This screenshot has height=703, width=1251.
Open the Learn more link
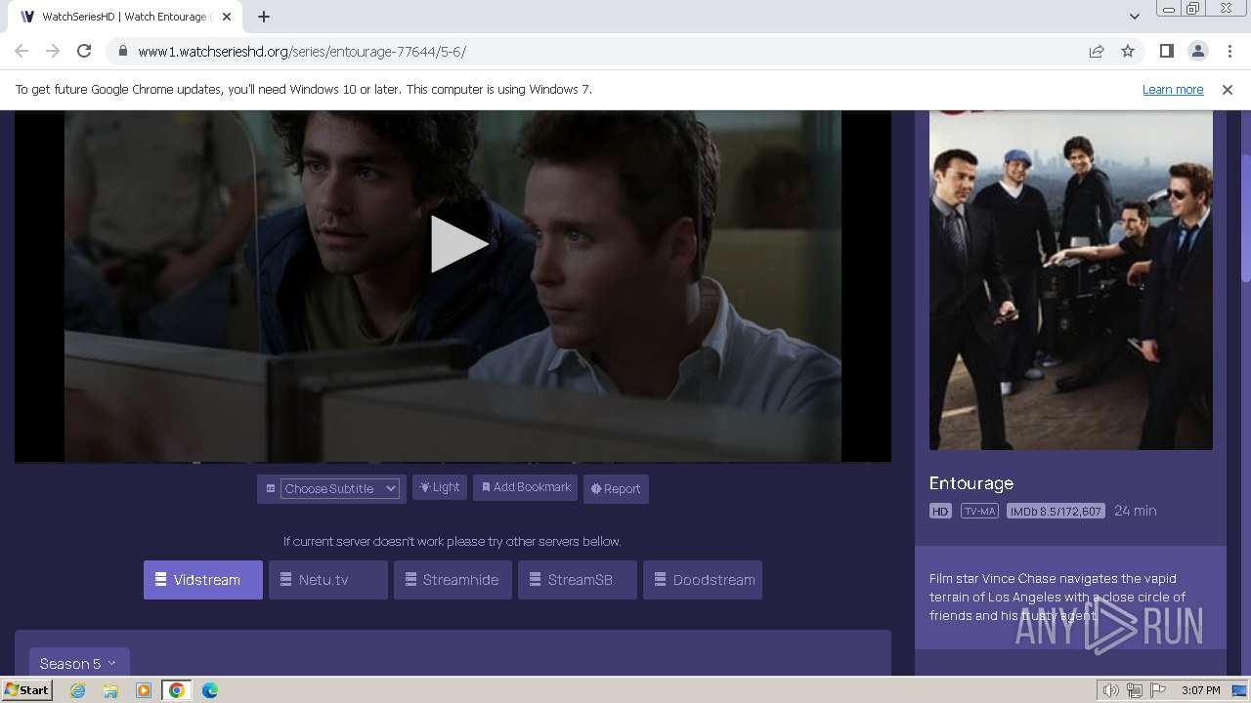click(x=1173, y=90)
